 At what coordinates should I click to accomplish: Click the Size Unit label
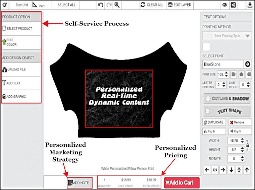22,5
